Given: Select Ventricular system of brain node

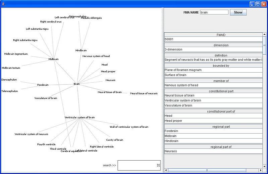Looking at the screenshot, I should pyautogui.click(x=79, y=117).
